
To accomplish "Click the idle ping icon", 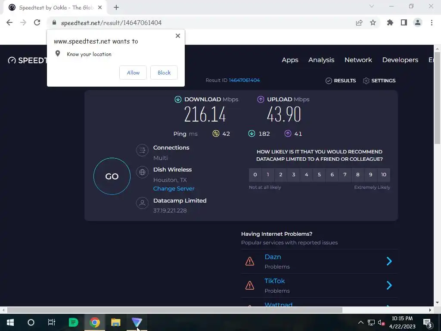I will (216, 134).
